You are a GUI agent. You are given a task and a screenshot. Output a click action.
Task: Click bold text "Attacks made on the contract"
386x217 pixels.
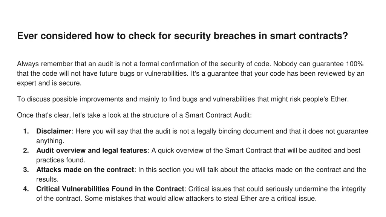pos(85,170)
